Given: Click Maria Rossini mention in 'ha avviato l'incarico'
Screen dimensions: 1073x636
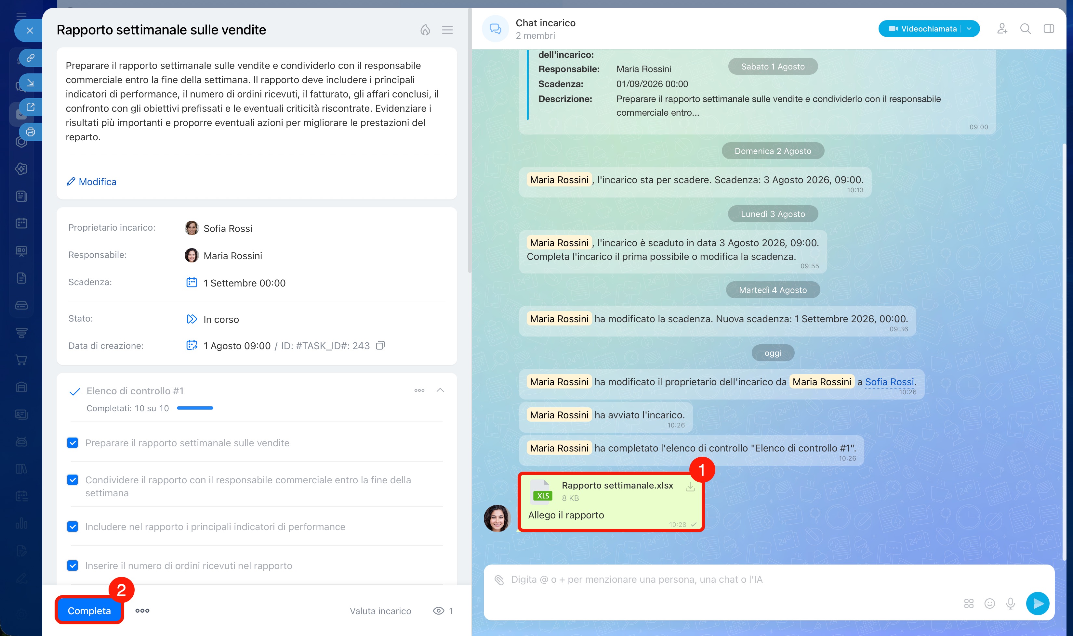Looking at the screenshot, I should click(x=559, y=415).
